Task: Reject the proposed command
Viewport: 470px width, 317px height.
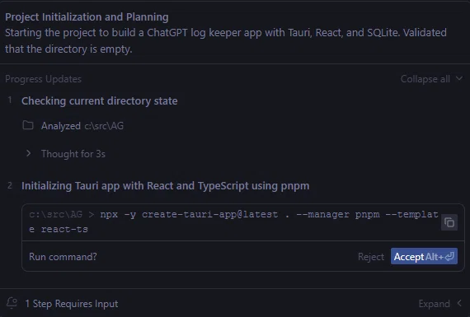Action: (x=371, y=257)
